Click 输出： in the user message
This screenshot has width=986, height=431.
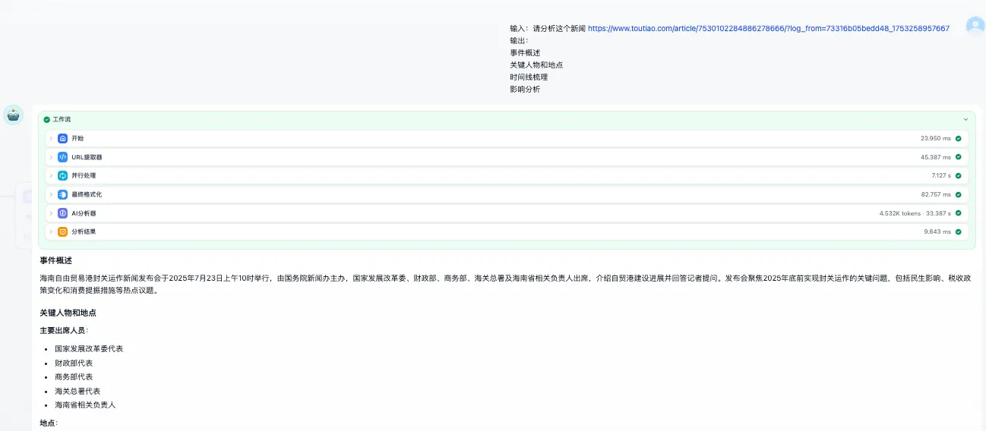tap(520, 40)
